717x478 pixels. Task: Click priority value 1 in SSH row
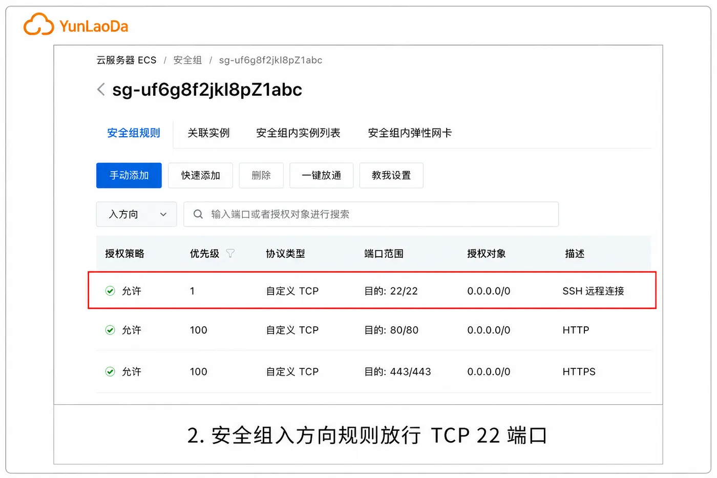pyautogui.click(x=192, y=291)
